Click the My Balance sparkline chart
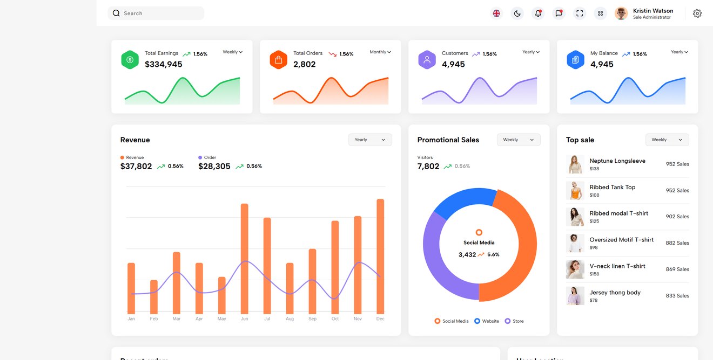The height and width of the screenshot is (360, 713). [628, 91]
